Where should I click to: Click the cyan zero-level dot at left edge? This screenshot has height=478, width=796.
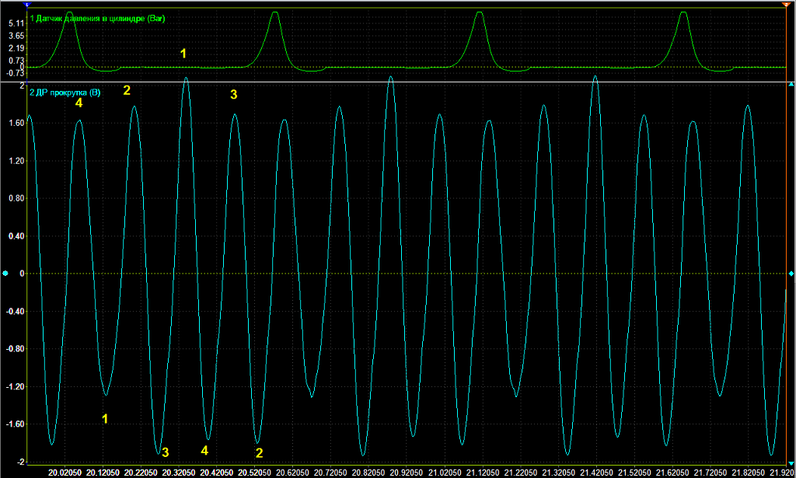(x=5, y=274)
